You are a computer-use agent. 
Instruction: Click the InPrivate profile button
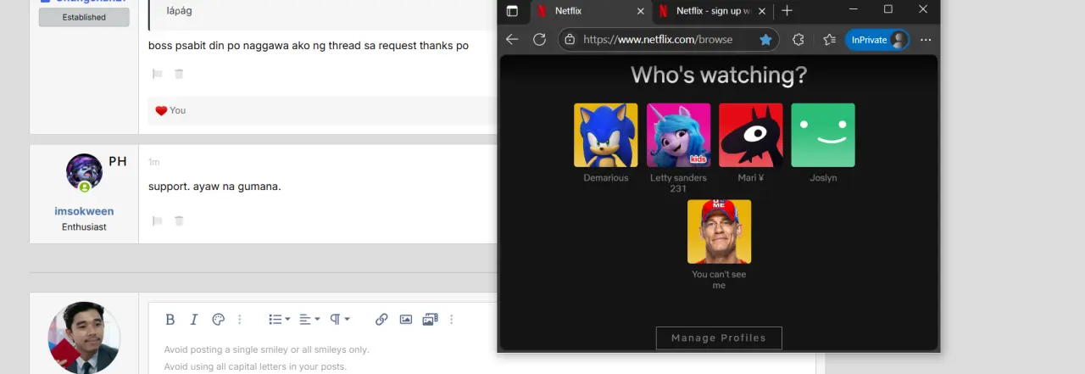coord(877,39)
